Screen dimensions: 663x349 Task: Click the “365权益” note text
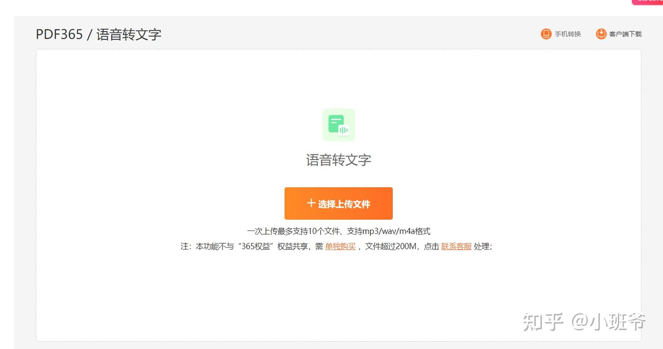click(x=257, y=246)
